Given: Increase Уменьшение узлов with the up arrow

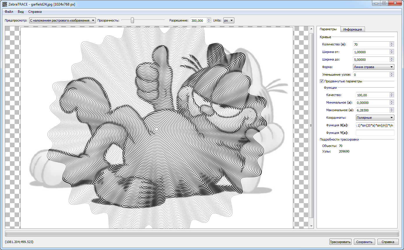Looking at the screenshot, I should tap(392, 73).
